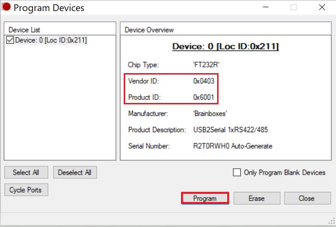Viewport: 336px width, 227px height.
Task: Dismiss the dialog using the bottom Close button
Action: (x=306, y=198)
